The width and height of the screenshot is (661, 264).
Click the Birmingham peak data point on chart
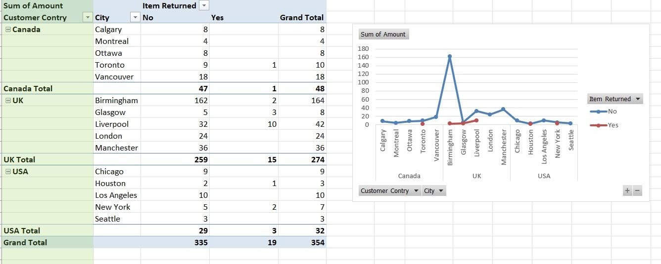click(450, 56)
